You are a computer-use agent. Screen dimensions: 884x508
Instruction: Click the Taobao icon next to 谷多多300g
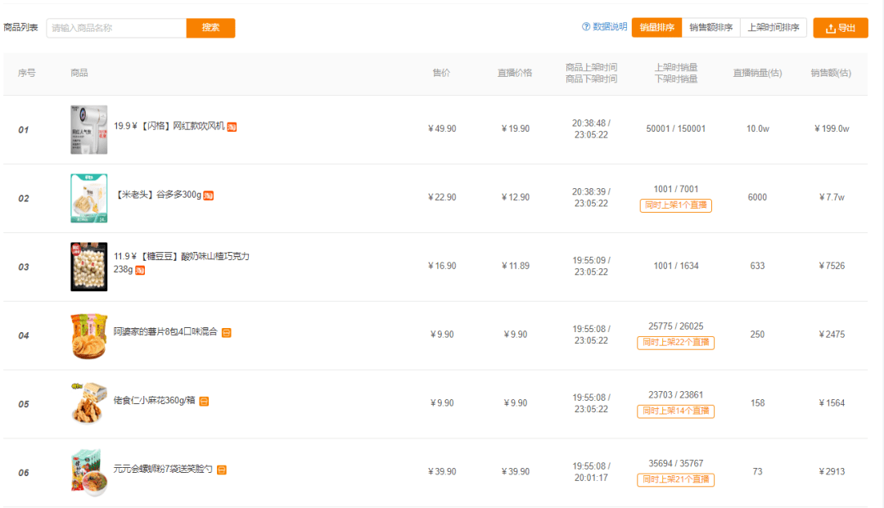(x=209, y=196)
